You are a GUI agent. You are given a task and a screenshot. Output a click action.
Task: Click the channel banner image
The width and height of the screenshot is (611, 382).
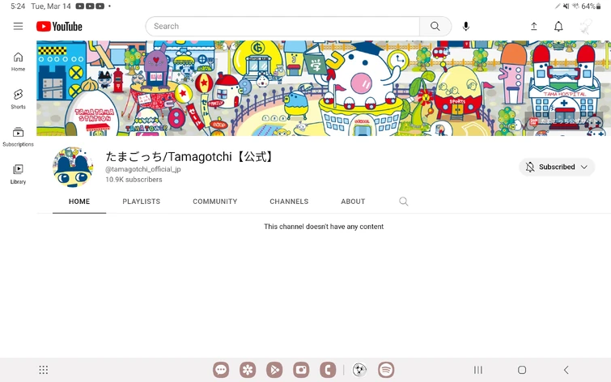click(324, 88)
